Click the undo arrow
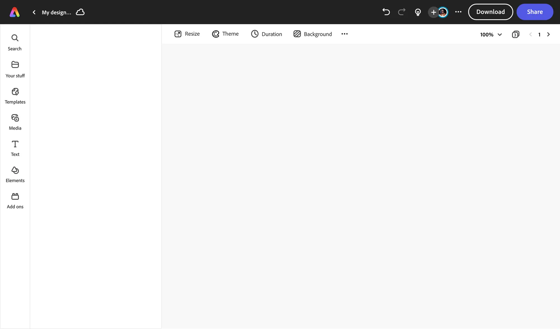Viewport: 560px width, 329px height. pos(386,12)
